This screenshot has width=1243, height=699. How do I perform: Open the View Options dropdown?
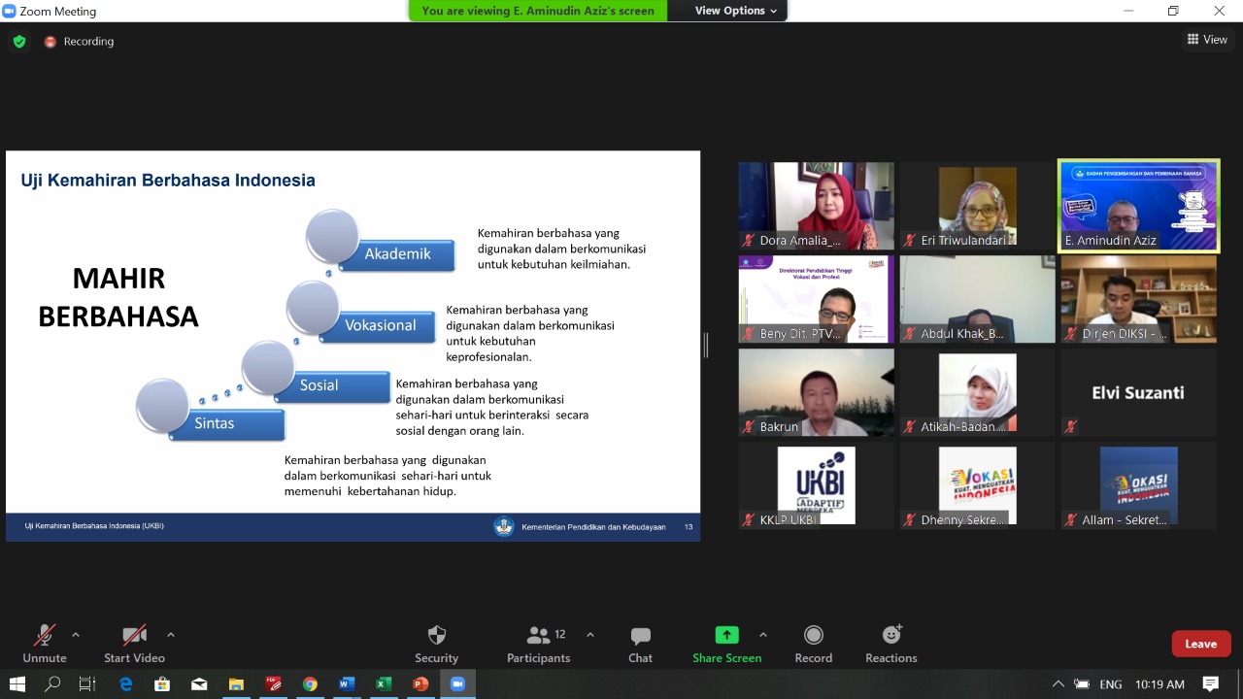tap(735, 11)
